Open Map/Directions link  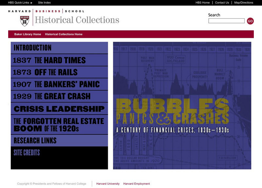click(244, 3)
